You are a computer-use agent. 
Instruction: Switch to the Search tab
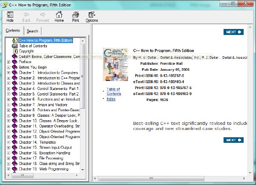32,31
